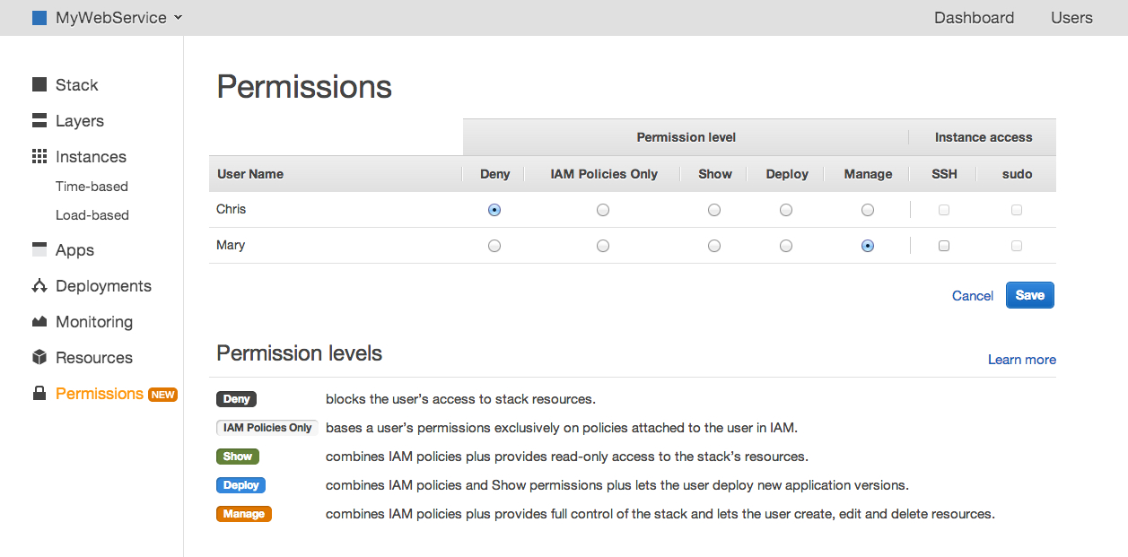Select Deny permission for Mary
1128x557 pixels.
pyautogui.click(x=494, y=246)
